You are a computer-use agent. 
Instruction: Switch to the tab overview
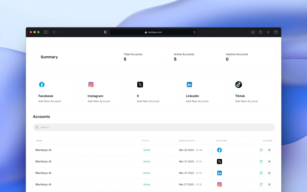(x=276, y=32)
